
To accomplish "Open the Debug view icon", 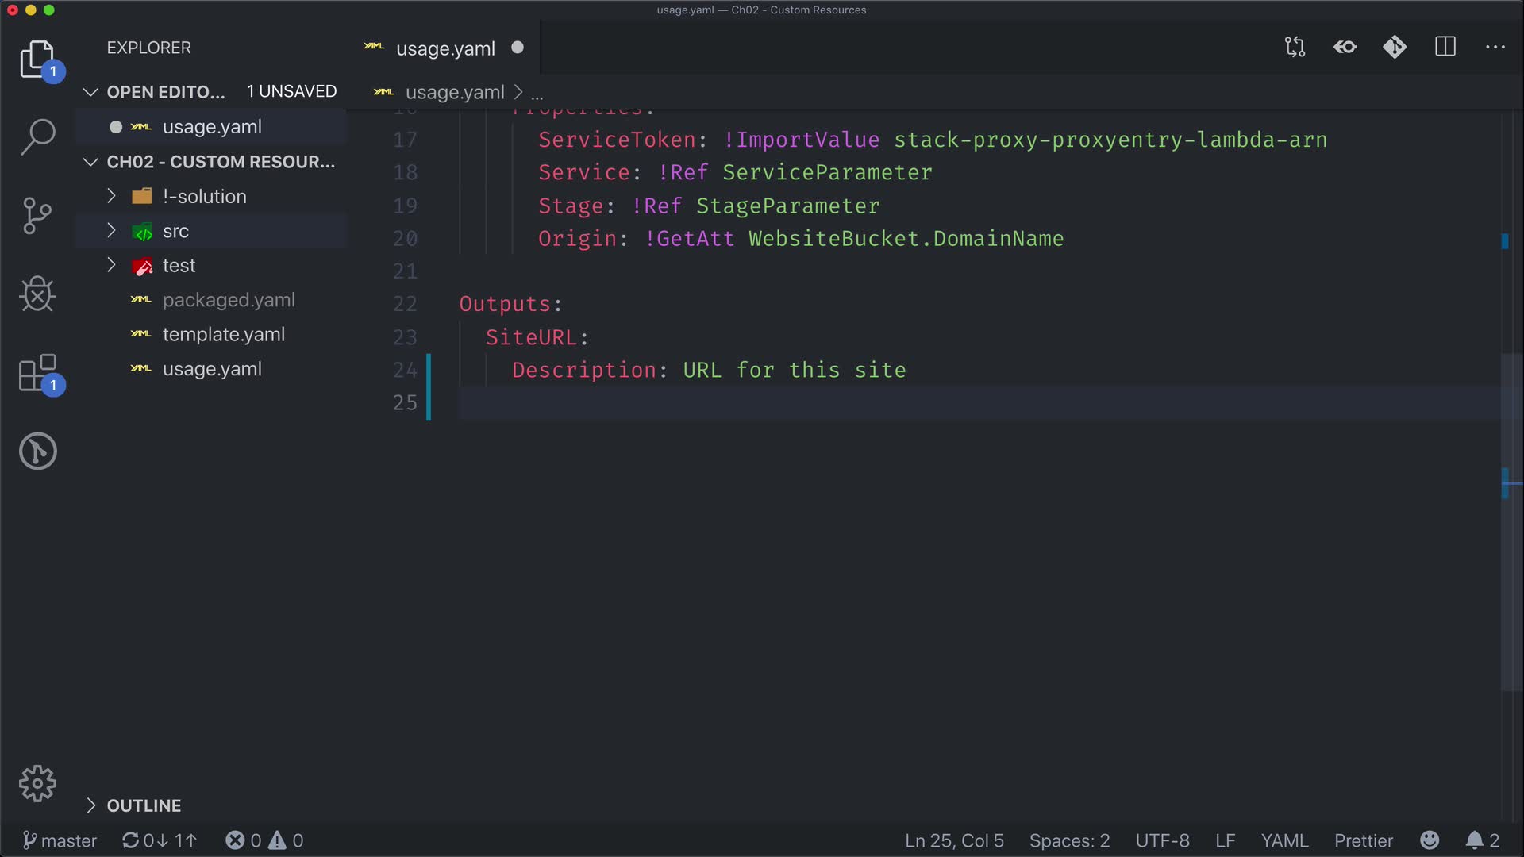I will coord(37,294).
